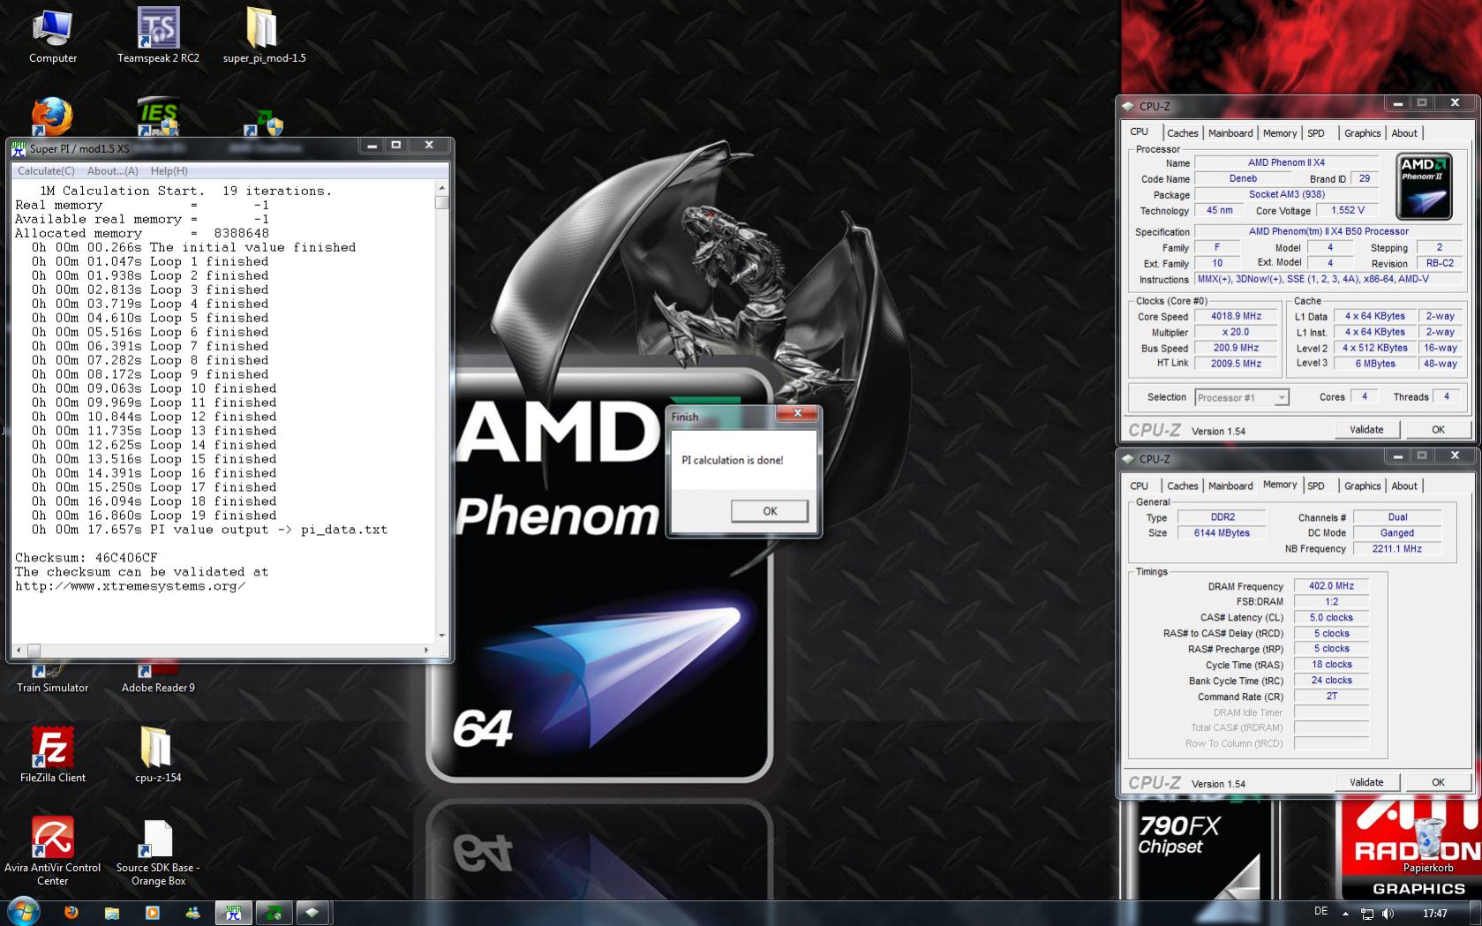The width and height of the screenshot is (1482, 926).
Task: Click OK in processor CPU-Z window
Action: tap(1438, 430)
